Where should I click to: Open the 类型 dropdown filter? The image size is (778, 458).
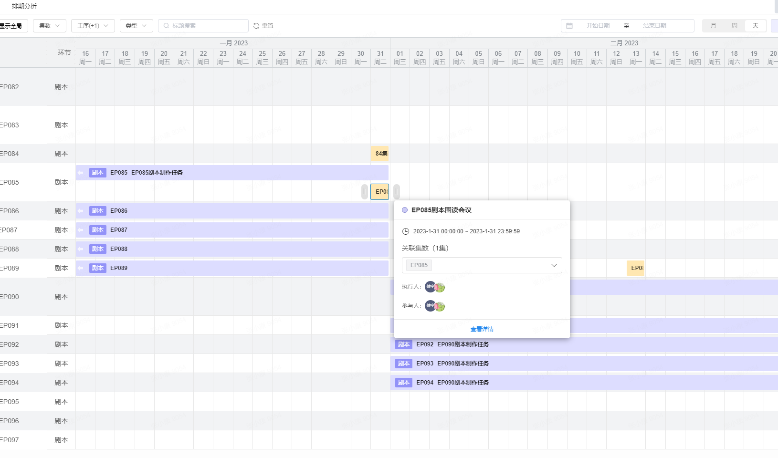(136, 26)
